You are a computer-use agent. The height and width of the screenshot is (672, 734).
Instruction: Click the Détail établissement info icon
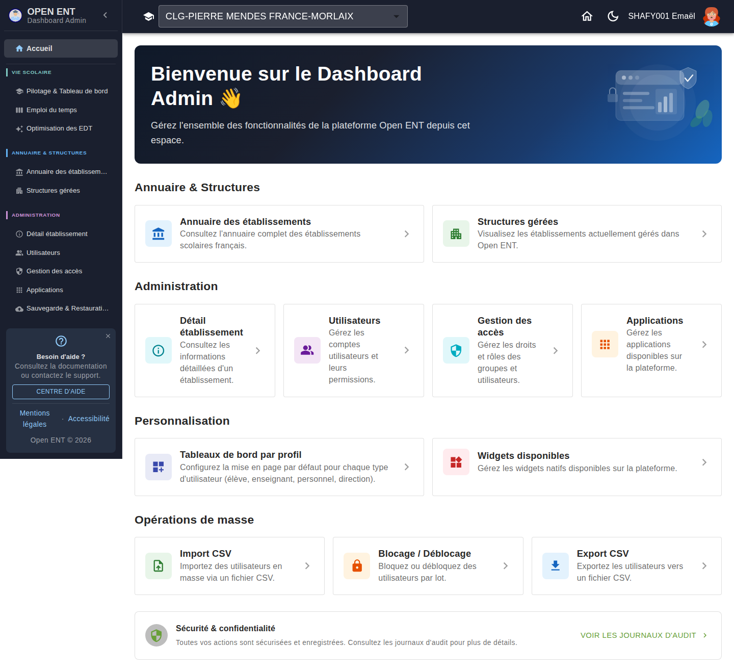tap(159, 350)
